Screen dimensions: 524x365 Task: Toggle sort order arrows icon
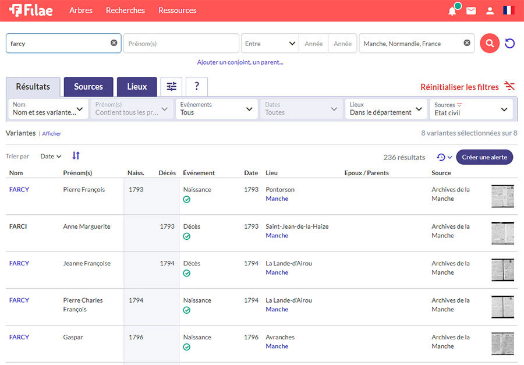[x=76, y=156]
